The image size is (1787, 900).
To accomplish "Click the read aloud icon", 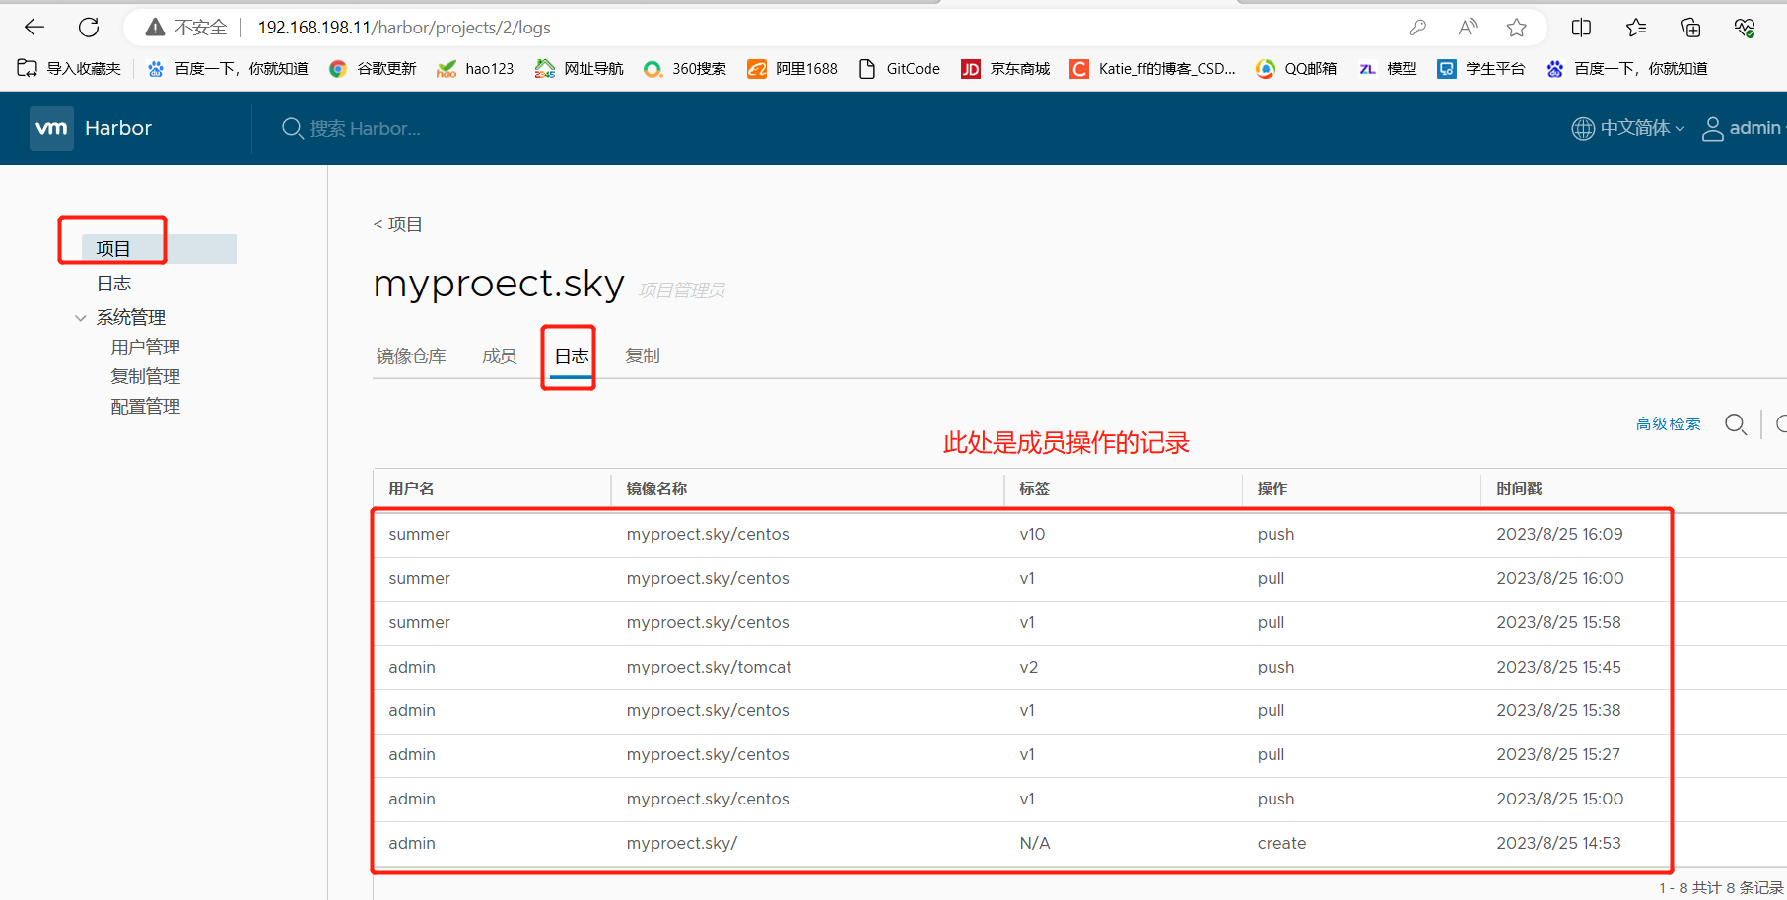I will pos(1468,28).
